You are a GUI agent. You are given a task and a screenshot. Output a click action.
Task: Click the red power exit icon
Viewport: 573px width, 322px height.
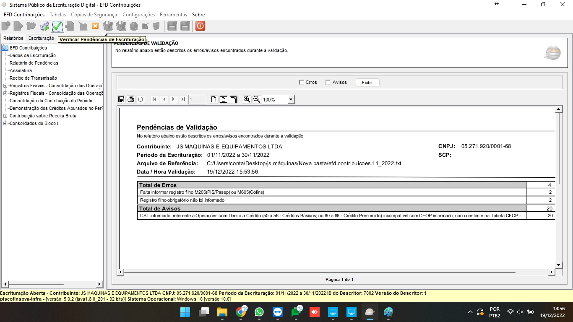200,26
